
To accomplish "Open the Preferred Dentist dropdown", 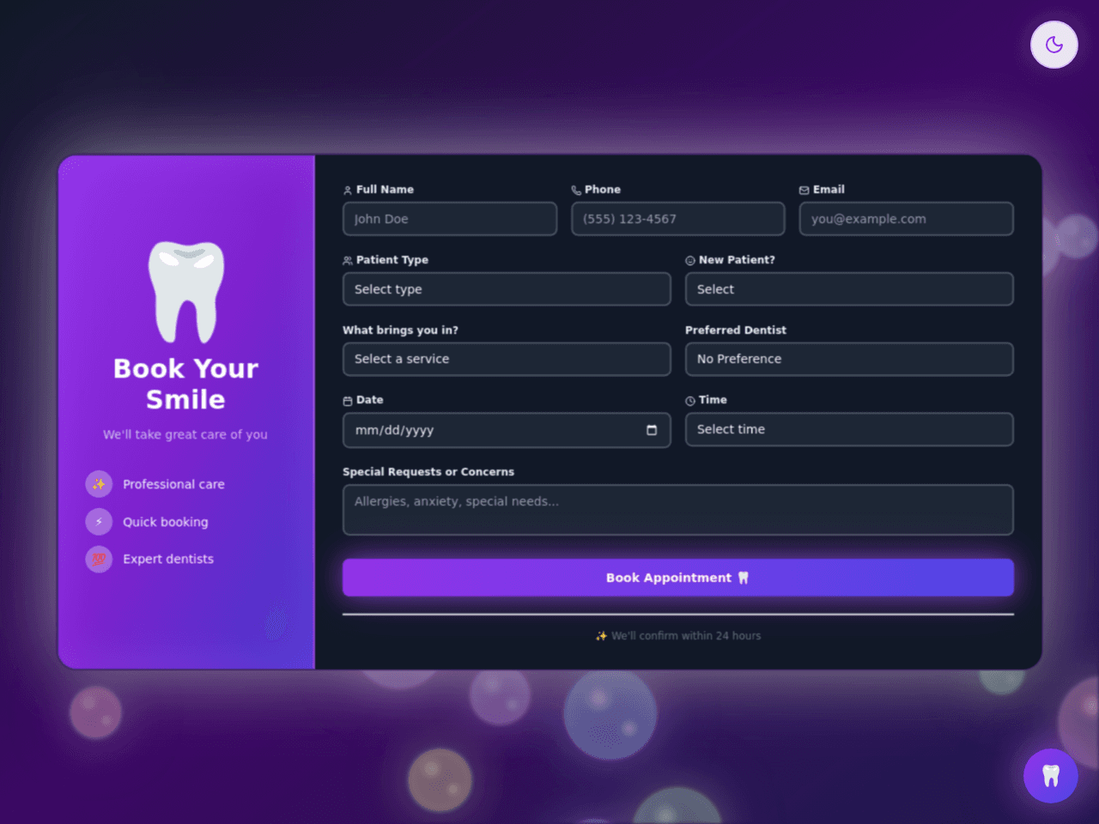I will click(849, 359).
